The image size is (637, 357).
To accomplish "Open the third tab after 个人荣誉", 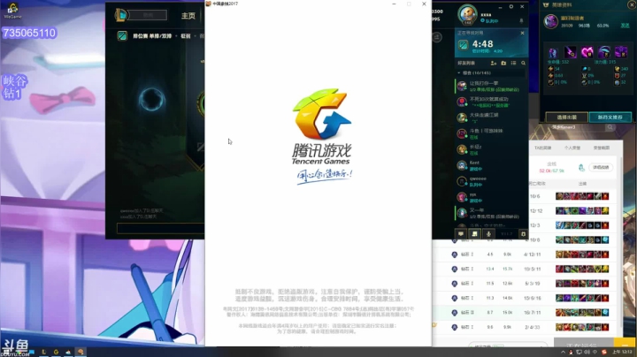I will (x=602, y=148).
